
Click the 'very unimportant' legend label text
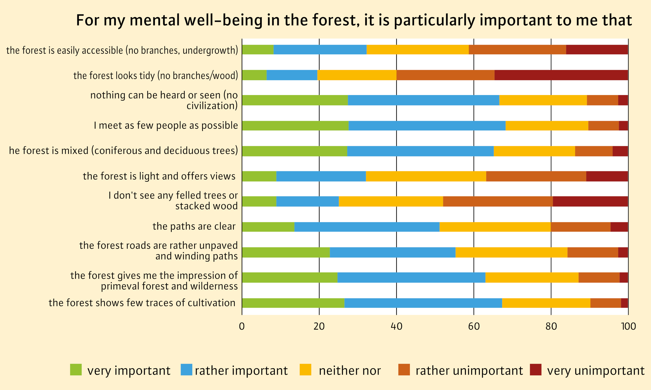596,370
